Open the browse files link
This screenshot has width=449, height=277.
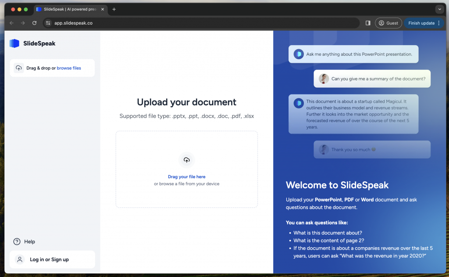69,68
